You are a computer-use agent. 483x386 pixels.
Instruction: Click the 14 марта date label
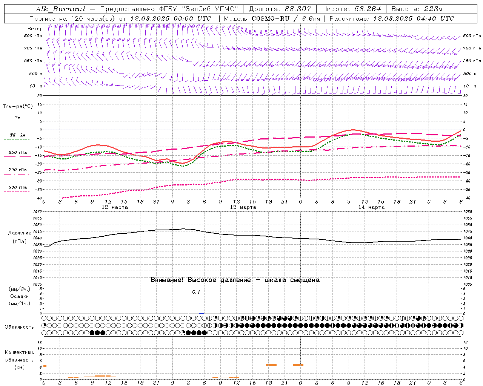point(372,207)
